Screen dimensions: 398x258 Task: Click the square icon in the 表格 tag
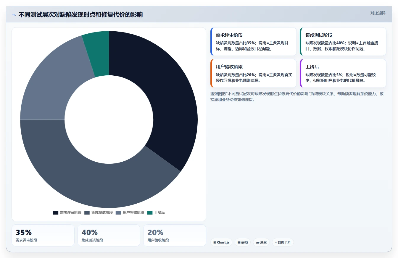(239, 242)
